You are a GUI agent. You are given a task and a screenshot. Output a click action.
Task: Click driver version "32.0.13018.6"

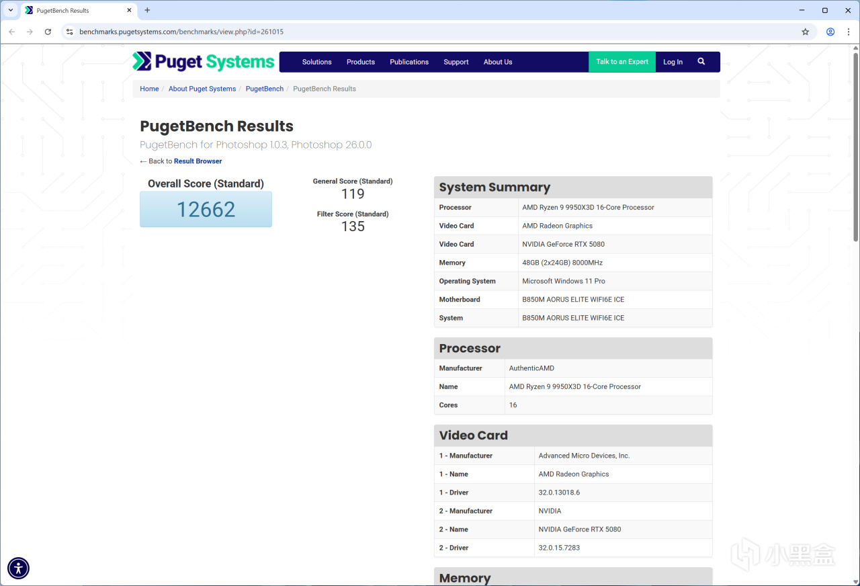click(559, 493)
